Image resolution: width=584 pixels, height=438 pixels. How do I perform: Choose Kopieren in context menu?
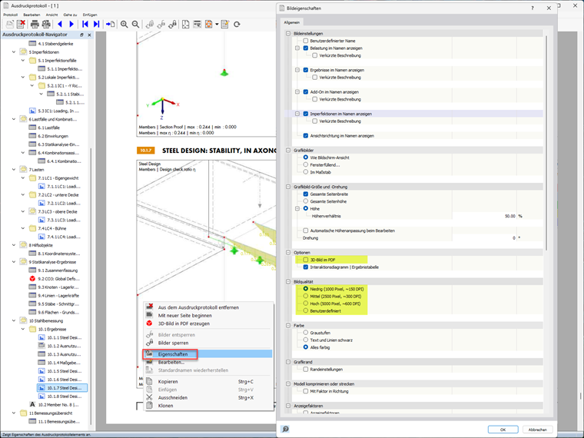click(x=207, y=381)
